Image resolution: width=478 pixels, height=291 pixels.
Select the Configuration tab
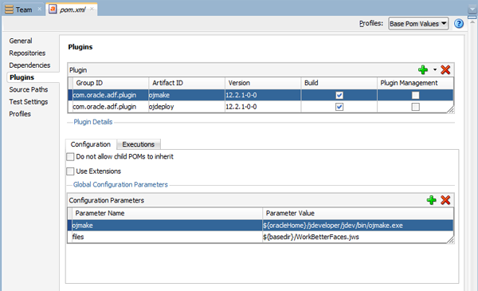(91, 144)
